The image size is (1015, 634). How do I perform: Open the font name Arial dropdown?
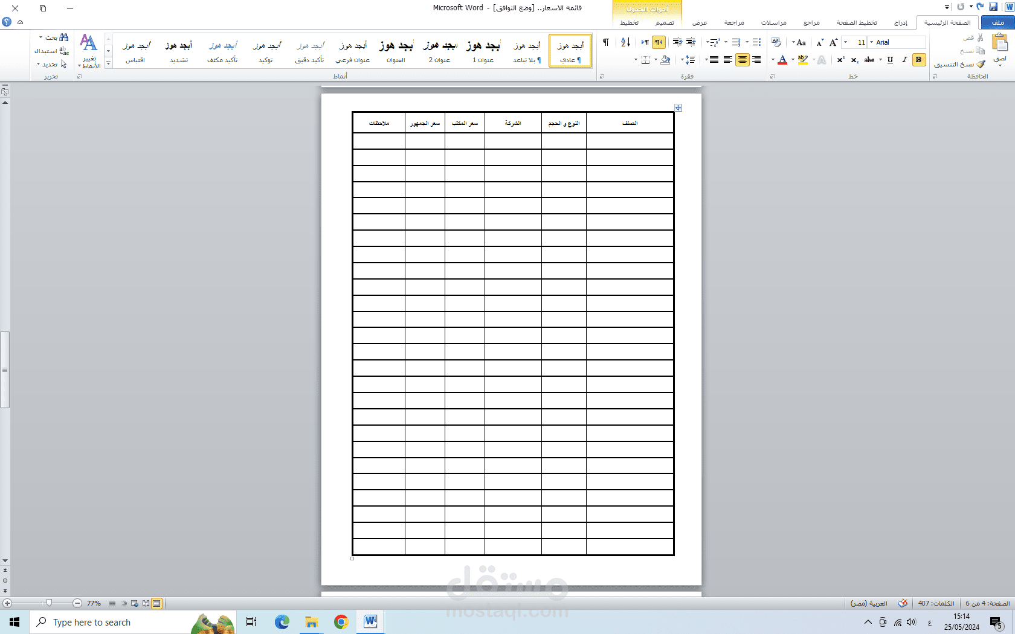pos(871,42)
